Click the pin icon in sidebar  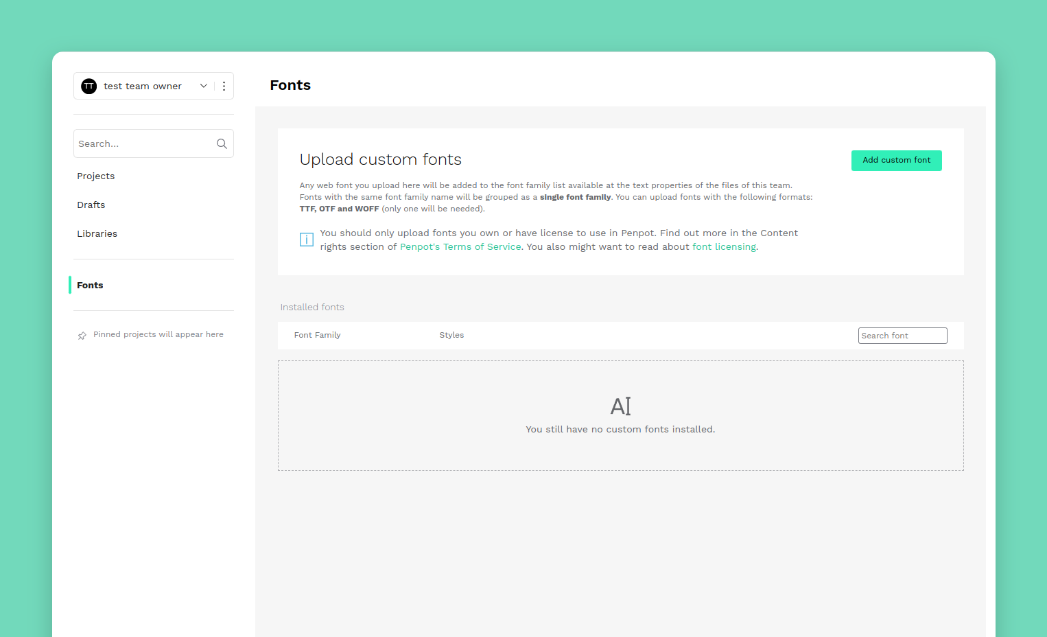pyautogui.click(x=82, y=336)
